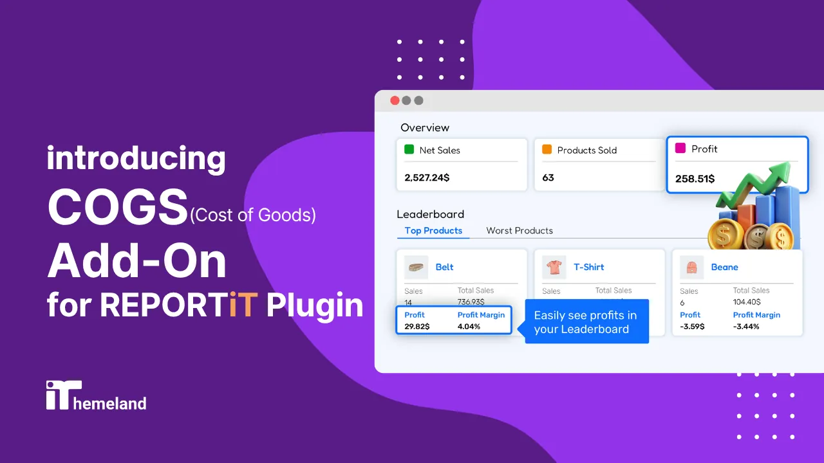Click Beane's -3.44% profit margin
Image resolution: width=824 pixels, height=463 pixels.
tap(746, 326)
